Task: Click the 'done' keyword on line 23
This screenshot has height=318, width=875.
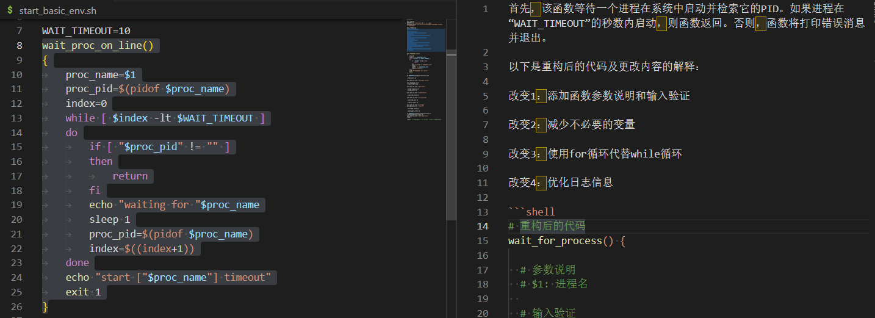Action: point(77,262)
